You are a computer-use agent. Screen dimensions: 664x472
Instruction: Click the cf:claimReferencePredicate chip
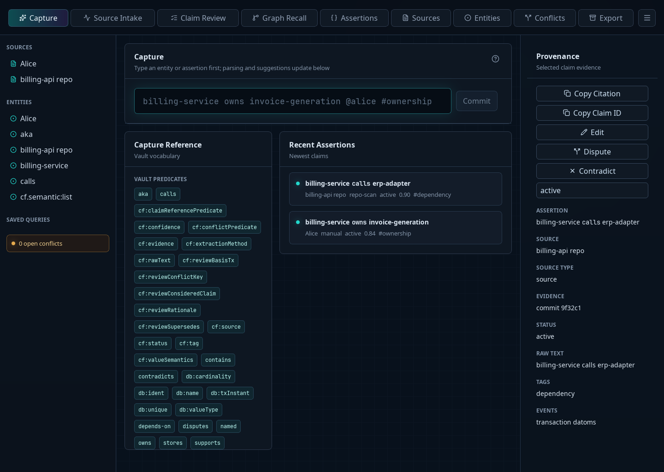180,211
